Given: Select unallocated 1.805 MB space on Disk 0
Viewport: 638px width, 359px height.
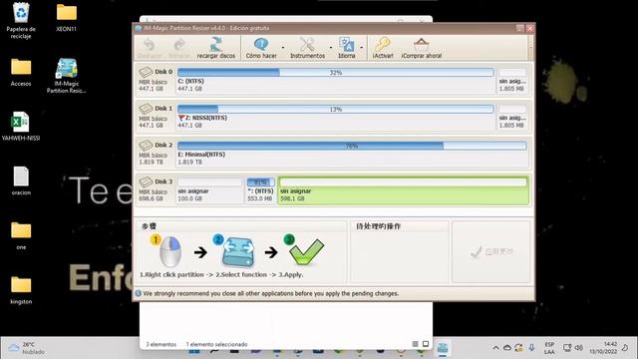Looking at the screenshot, I should click(512, 80).
